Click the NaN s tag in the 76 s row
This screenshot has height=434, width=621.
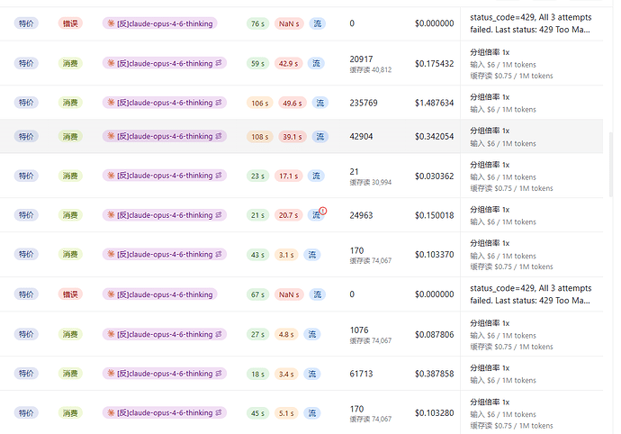289,23
